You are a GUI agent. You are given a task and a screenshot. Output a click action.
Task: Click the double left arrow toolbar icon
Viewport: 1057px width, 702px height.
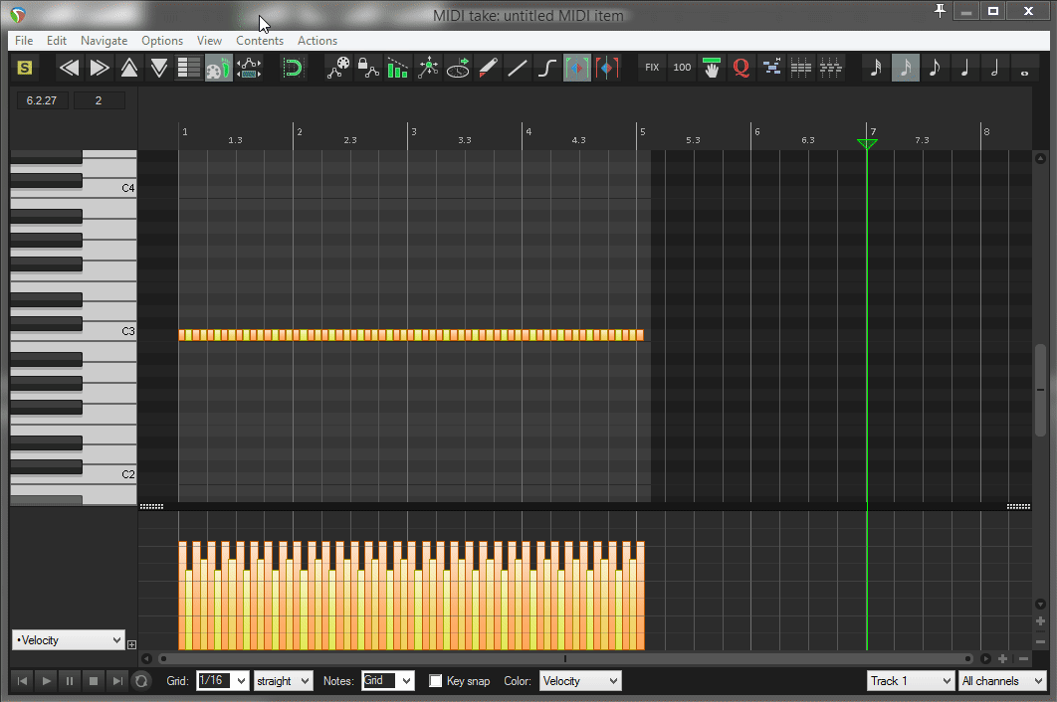tap(69, 68)
